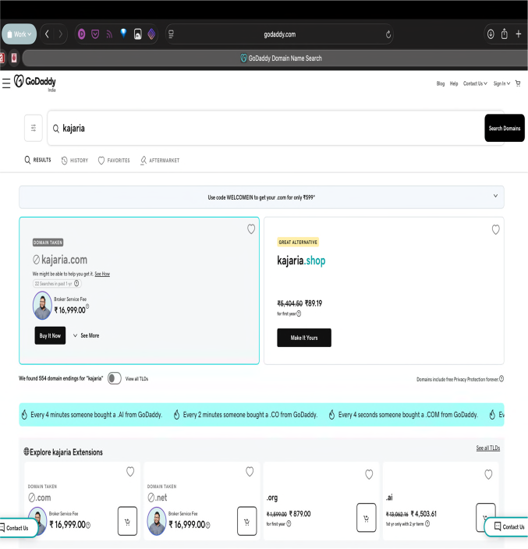Click info icon next to .org 'for first year'
This screenshot has height=549, width=528.
click(x=289, y=523)
